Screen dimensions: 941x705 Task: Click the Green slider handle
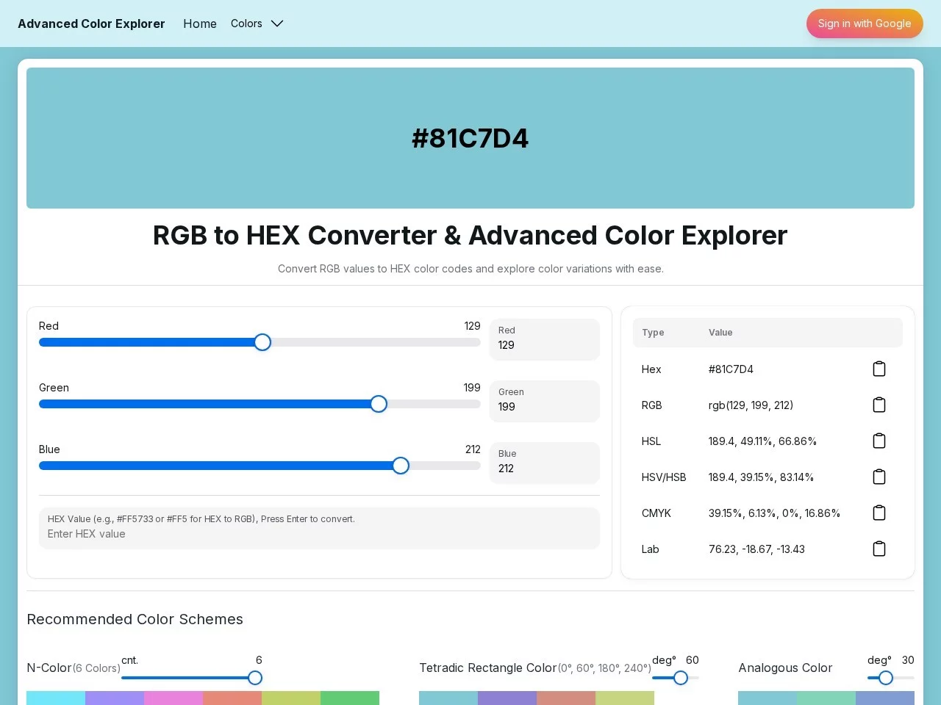coord(379,404)
